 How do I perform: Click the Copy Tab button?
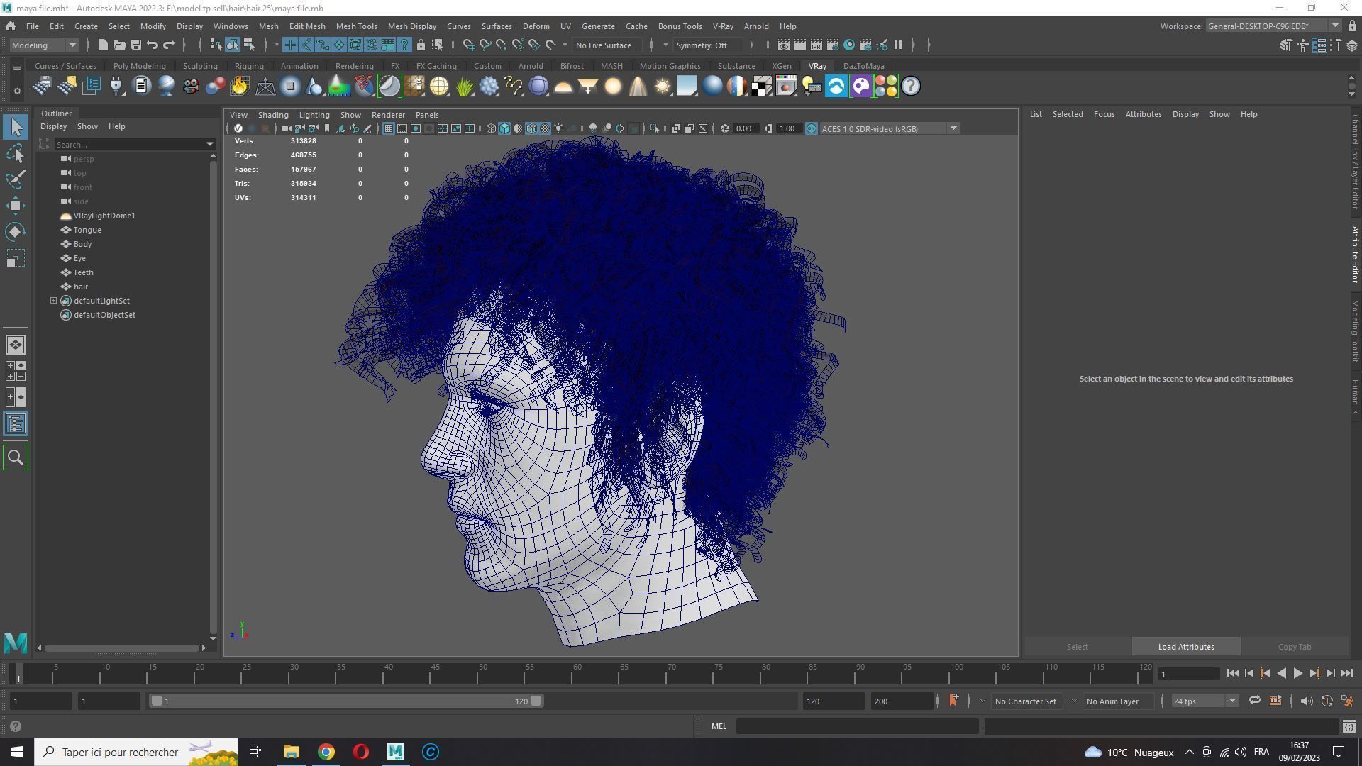1295,647
